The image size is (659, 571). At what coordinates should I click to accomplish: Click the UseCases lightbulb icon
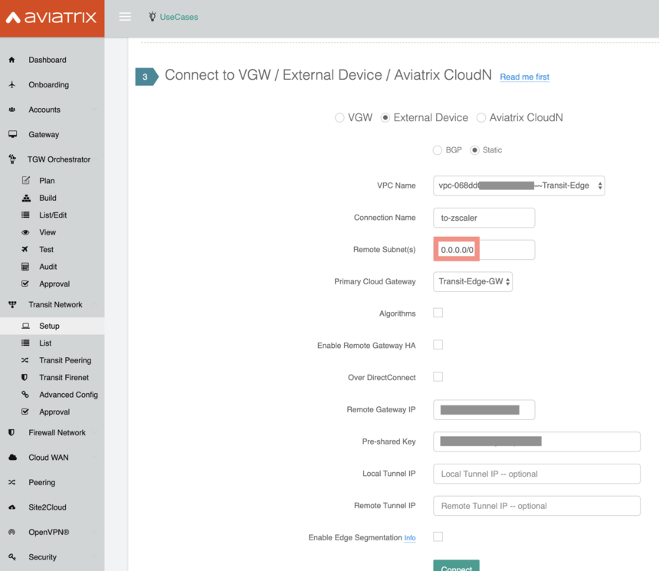click(152, 17)
